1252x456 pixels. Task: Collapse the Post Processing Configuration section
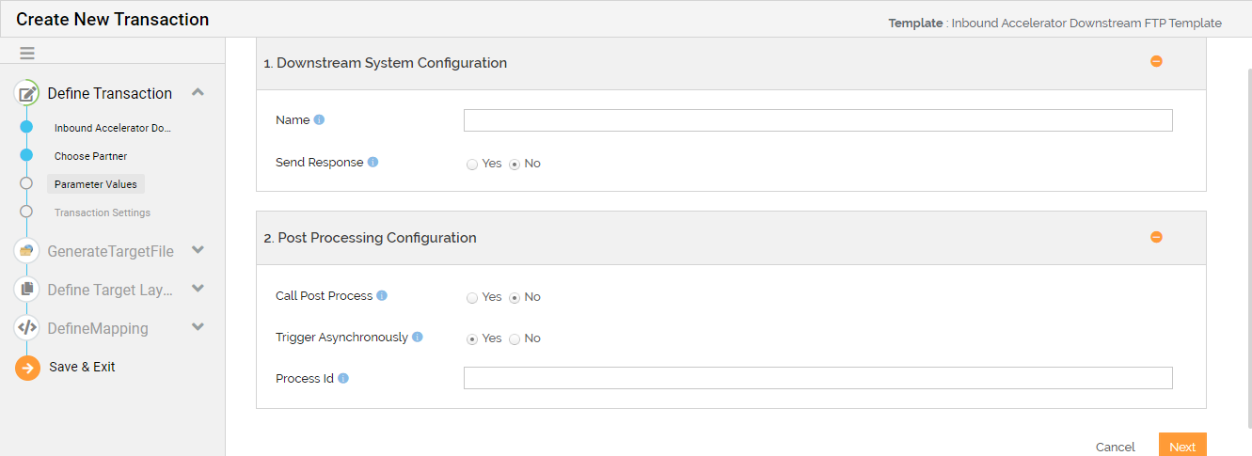pos(1156,237)
